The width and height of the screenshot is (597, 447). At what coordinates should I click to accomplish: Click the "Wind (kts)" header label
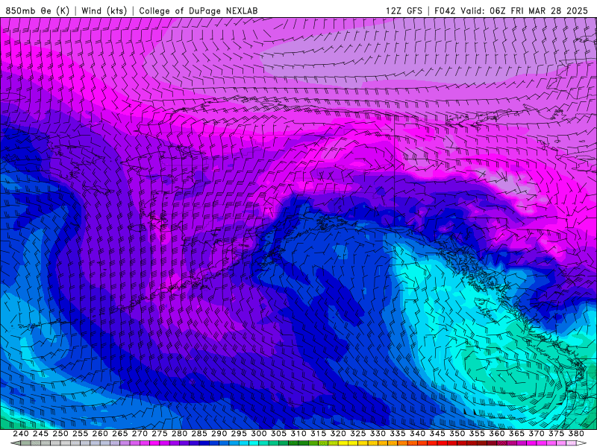coord(104,10)
